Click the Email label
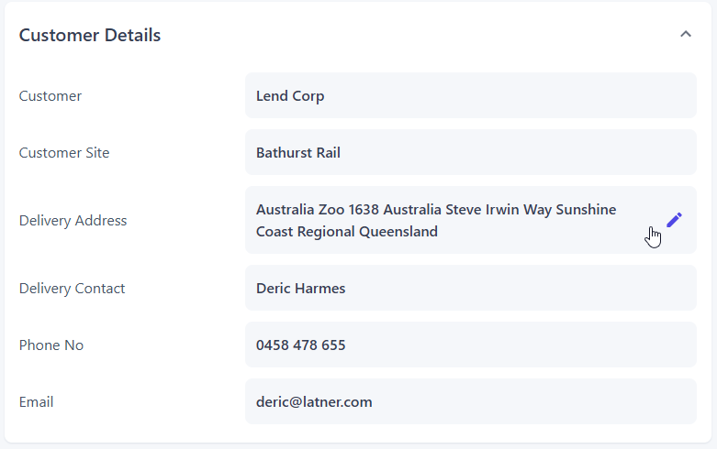Image resolution: width=717 pixels, height=449 pixels. (x=37, y=402)
